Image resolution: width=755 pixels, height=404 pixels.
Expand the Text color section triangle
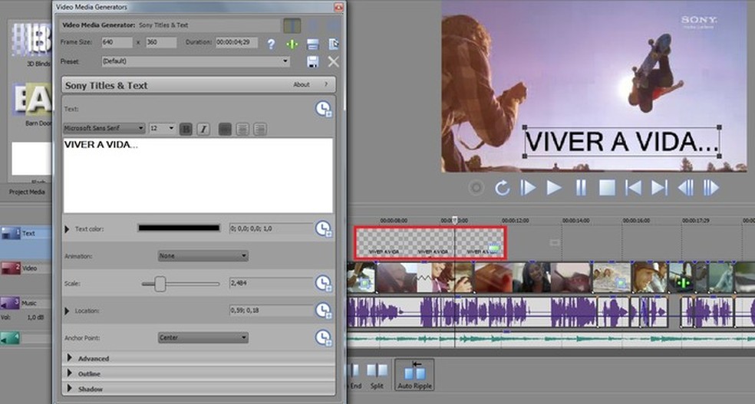pyautogui.click(x=67, y=229)
